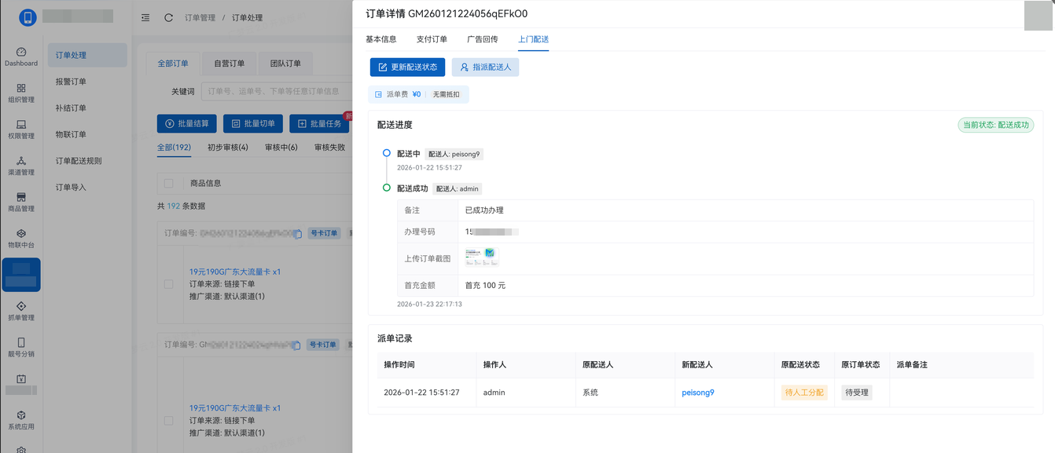Open 商品管理 in the sidebar

tap(21, 202)
